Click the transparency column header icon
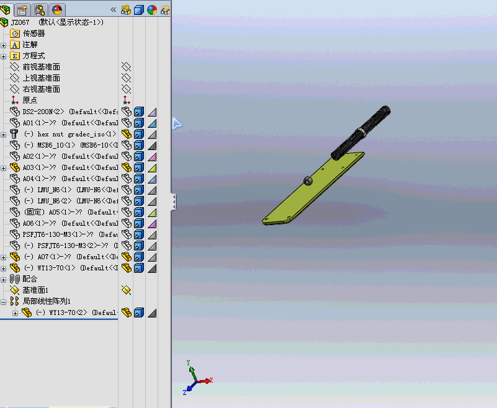This screenshot has width=497, height=408. (x=165, y=10)
